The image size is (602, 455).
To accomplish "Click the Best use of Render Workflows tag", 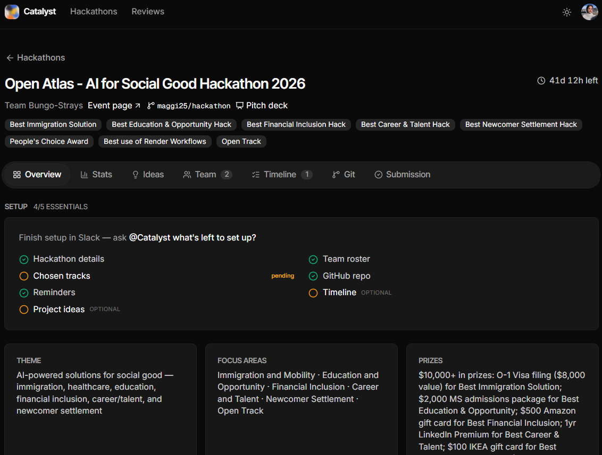I will coord(155,141).
